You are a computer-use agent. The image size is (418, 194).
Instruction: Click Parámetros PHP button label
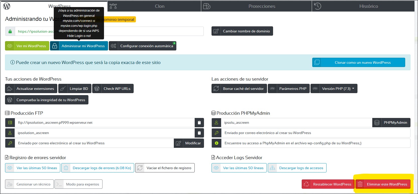(x=293, y=89)
